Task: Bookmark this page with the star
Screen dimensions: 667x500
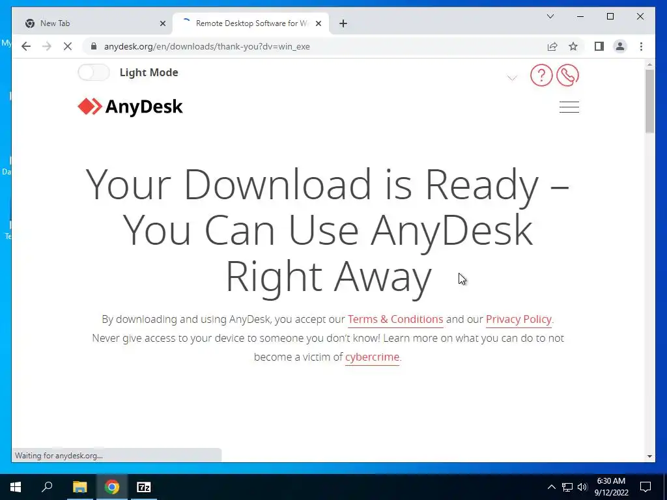Action: point(573,46)
